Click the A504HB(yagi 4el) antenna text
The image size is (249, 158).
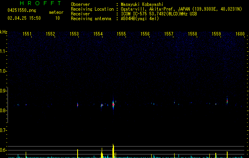click(x=140, y=19)
